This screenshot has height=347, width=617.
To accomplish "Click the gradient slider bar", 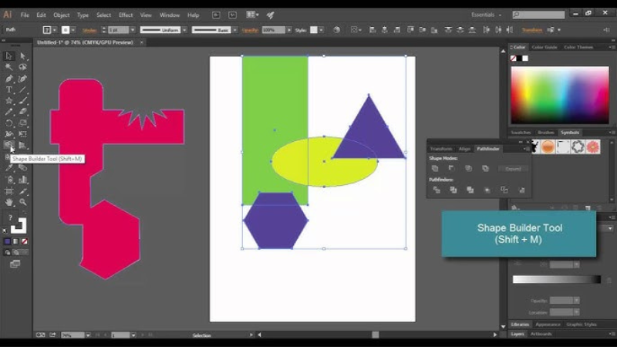I will (556, 279).
